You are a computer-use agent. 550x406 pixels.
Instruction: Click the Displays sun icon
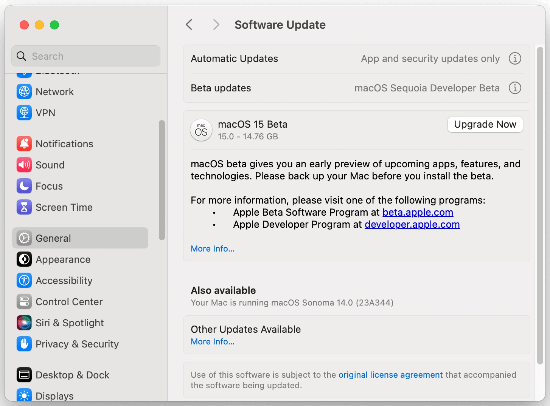point(24,395)
